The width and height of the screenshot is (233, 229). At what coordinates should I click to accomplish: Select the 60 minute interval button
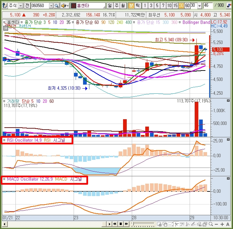tap(187, 6)
